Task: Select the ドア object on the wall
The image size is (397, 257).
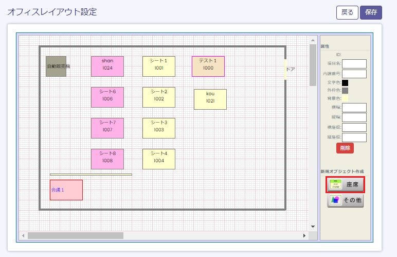Action: click(x=289, y=69)
